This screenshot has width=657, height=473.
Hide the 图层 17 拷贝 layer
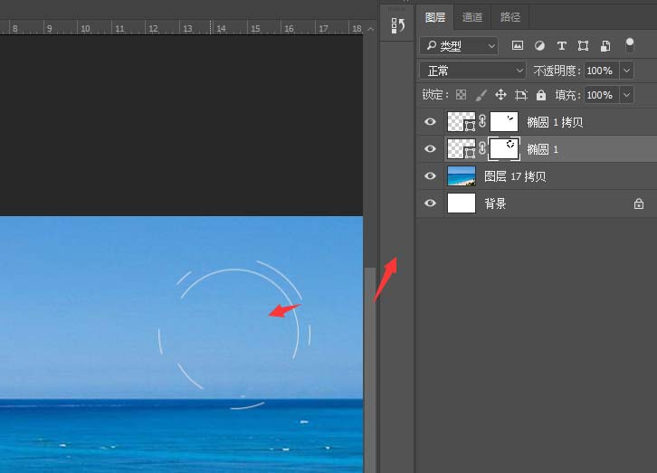coord(430,176)
